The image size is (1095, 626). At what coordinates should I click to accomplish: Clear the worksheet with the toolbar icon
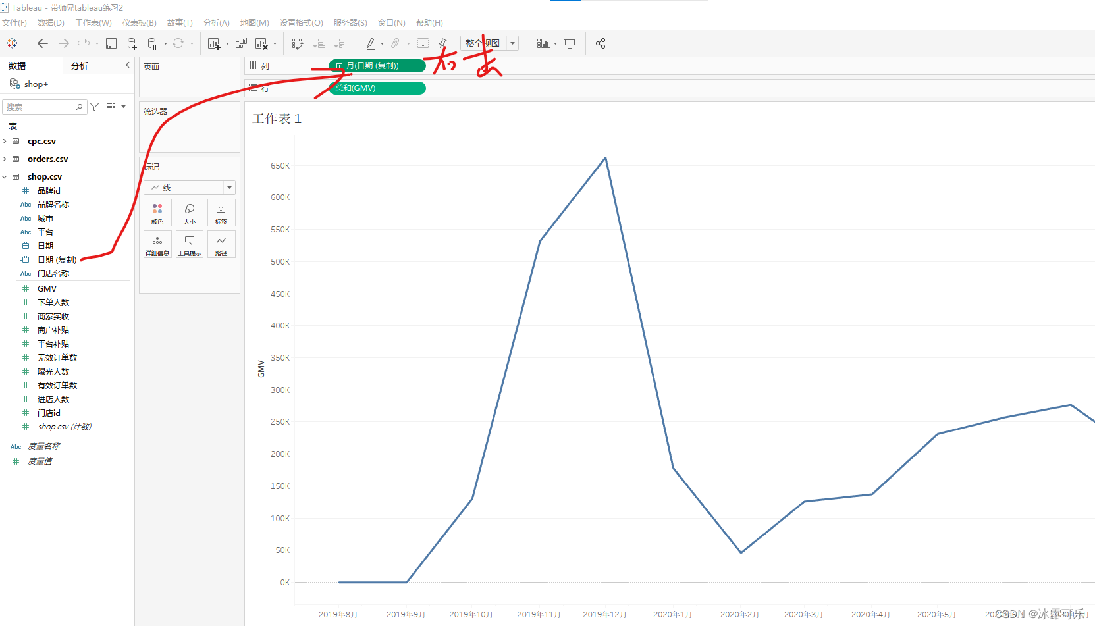coord(261,43)
